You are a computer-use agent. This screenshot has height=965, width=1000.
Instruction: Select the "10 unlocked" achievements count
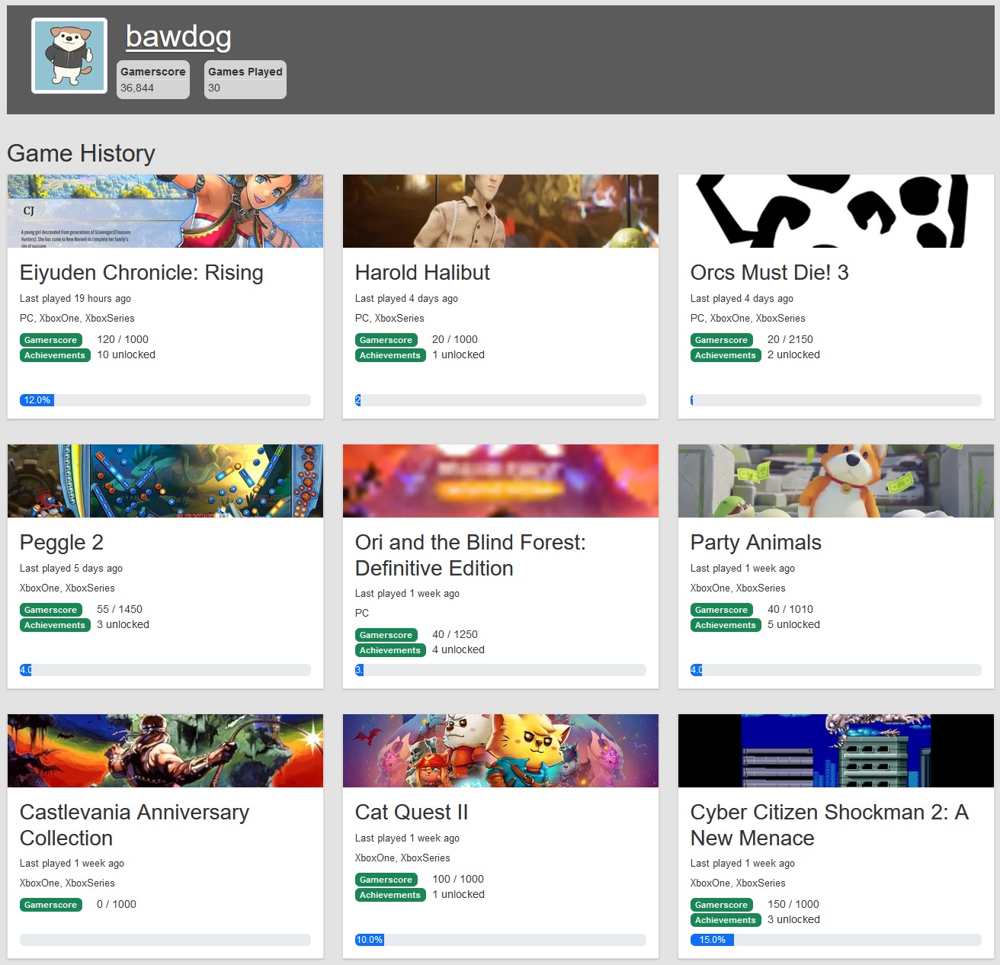point(126,354)
